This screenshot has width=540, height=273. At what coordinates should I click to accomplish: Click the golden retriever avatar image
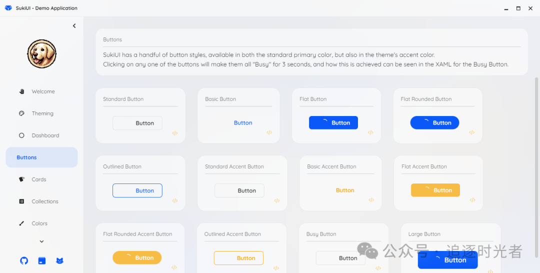[x=41, y=54]
